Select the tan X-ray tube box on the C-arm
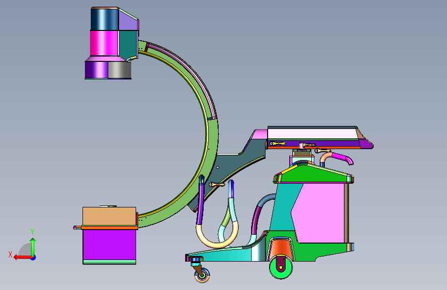447x290 pixels. (x=109, y=216)
